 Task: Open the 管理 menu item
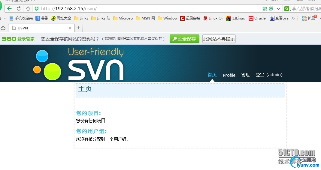tap(245, 75)
